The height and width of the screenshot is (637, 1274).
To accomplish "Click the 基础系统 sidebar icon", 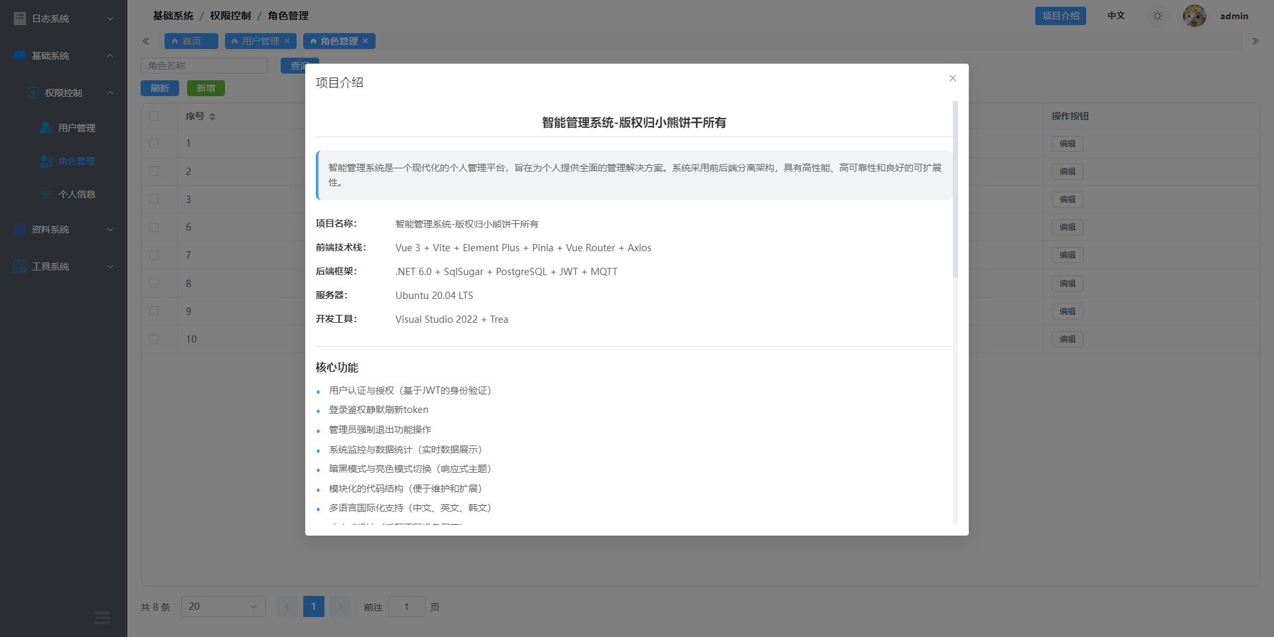I will click(20, 56).
